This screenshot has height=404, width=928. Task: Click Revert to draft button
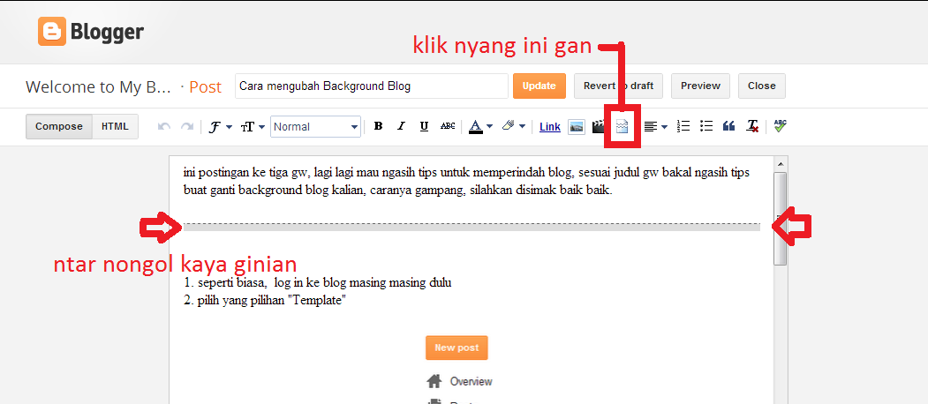(x=618, y=86)
